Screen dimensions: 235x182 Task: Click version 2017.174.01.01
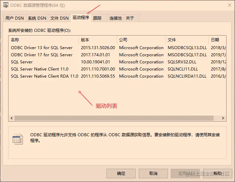click(96, 55)
